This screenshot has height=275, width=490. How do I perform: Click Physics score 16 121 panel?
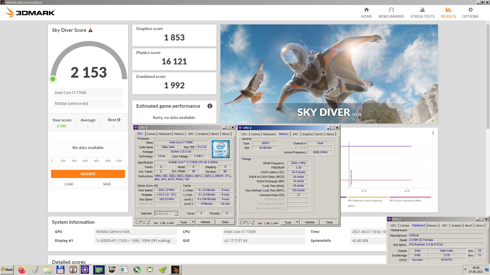coord(174,59)
